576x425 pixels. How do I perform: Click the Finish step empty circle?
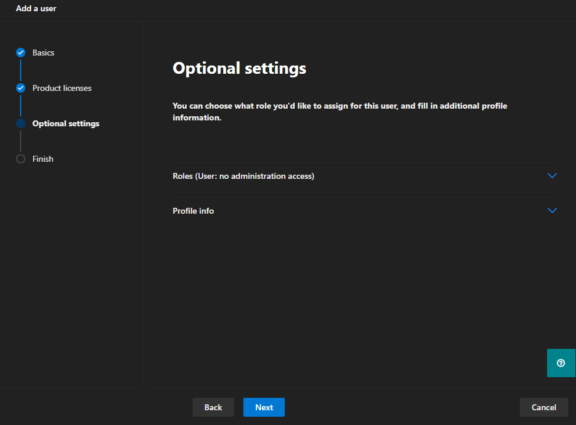pos(21,159)
